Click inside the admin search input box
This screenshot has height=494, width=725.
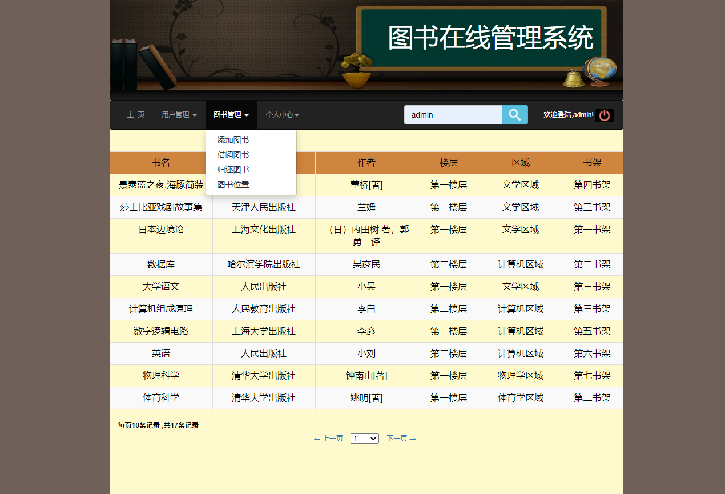[x=453, y=115]
